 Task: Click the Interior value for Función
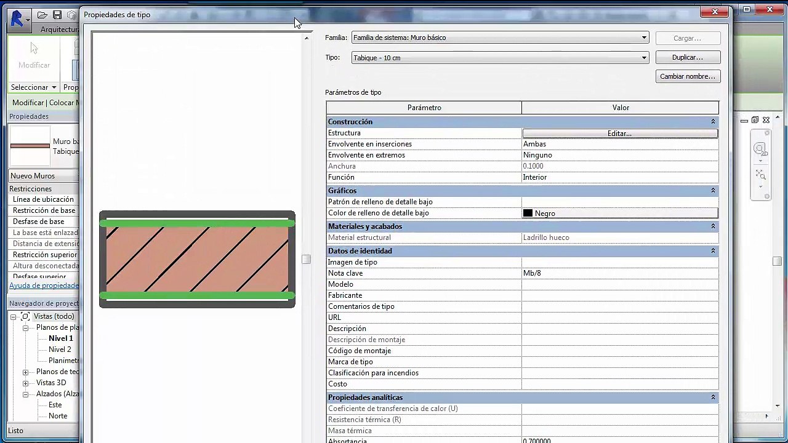coord(620,177)
